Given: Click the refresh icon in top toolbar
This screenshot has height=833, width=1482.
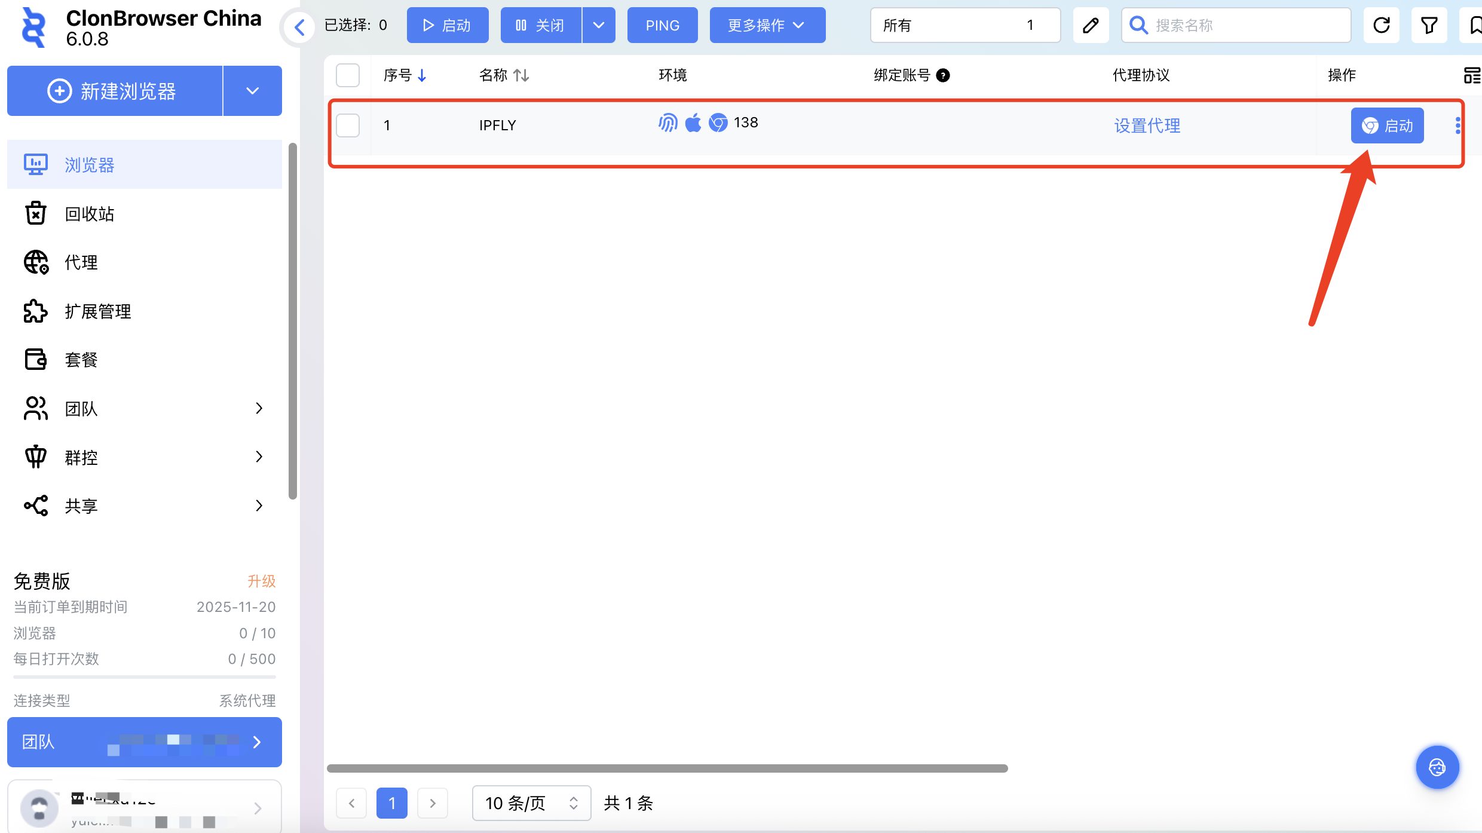Looking at the screenshot, I should tap(1381, 25).
